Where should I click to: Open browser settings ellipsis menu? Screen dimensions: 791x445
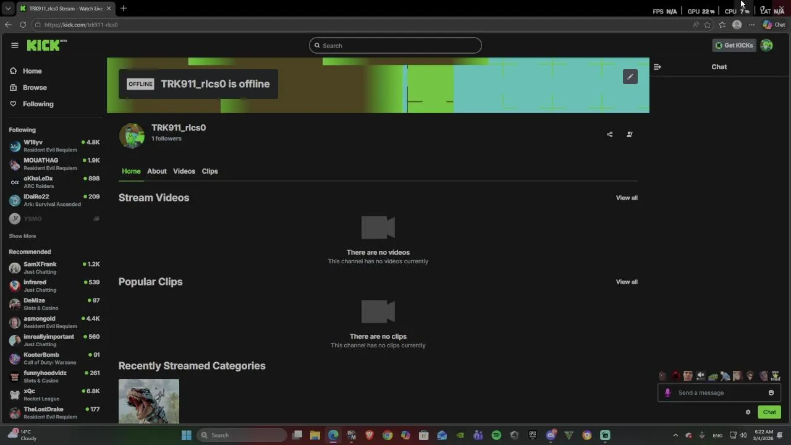(x=751, y=25)
